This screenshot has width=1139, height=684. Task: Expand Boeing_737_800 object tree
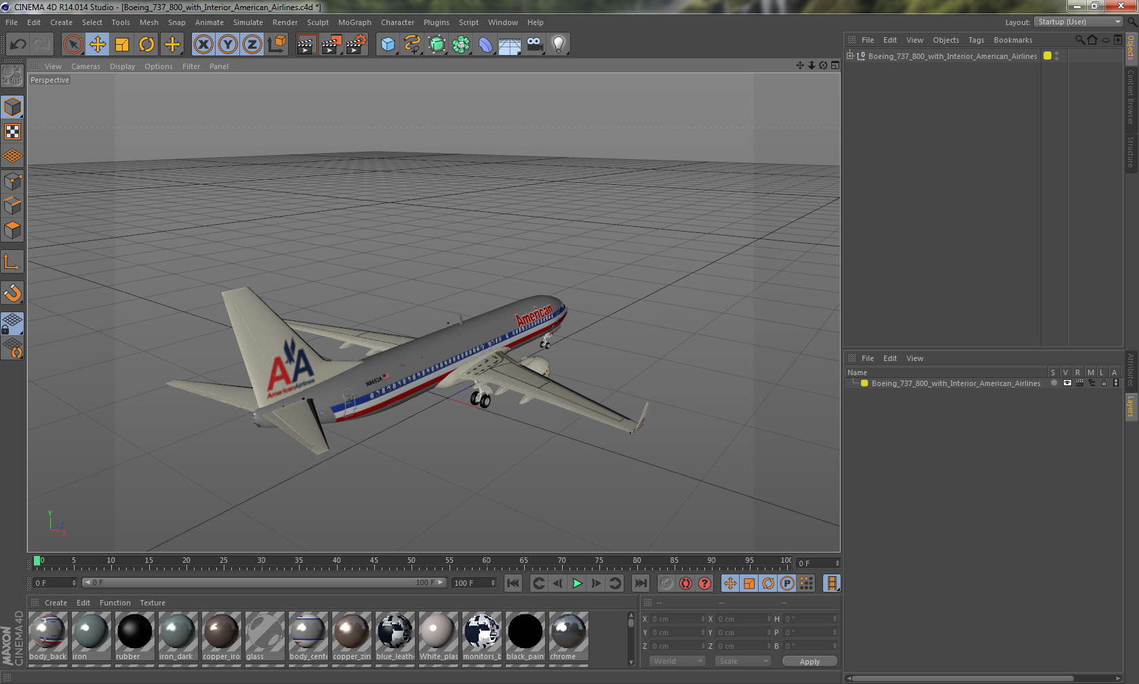850,56
